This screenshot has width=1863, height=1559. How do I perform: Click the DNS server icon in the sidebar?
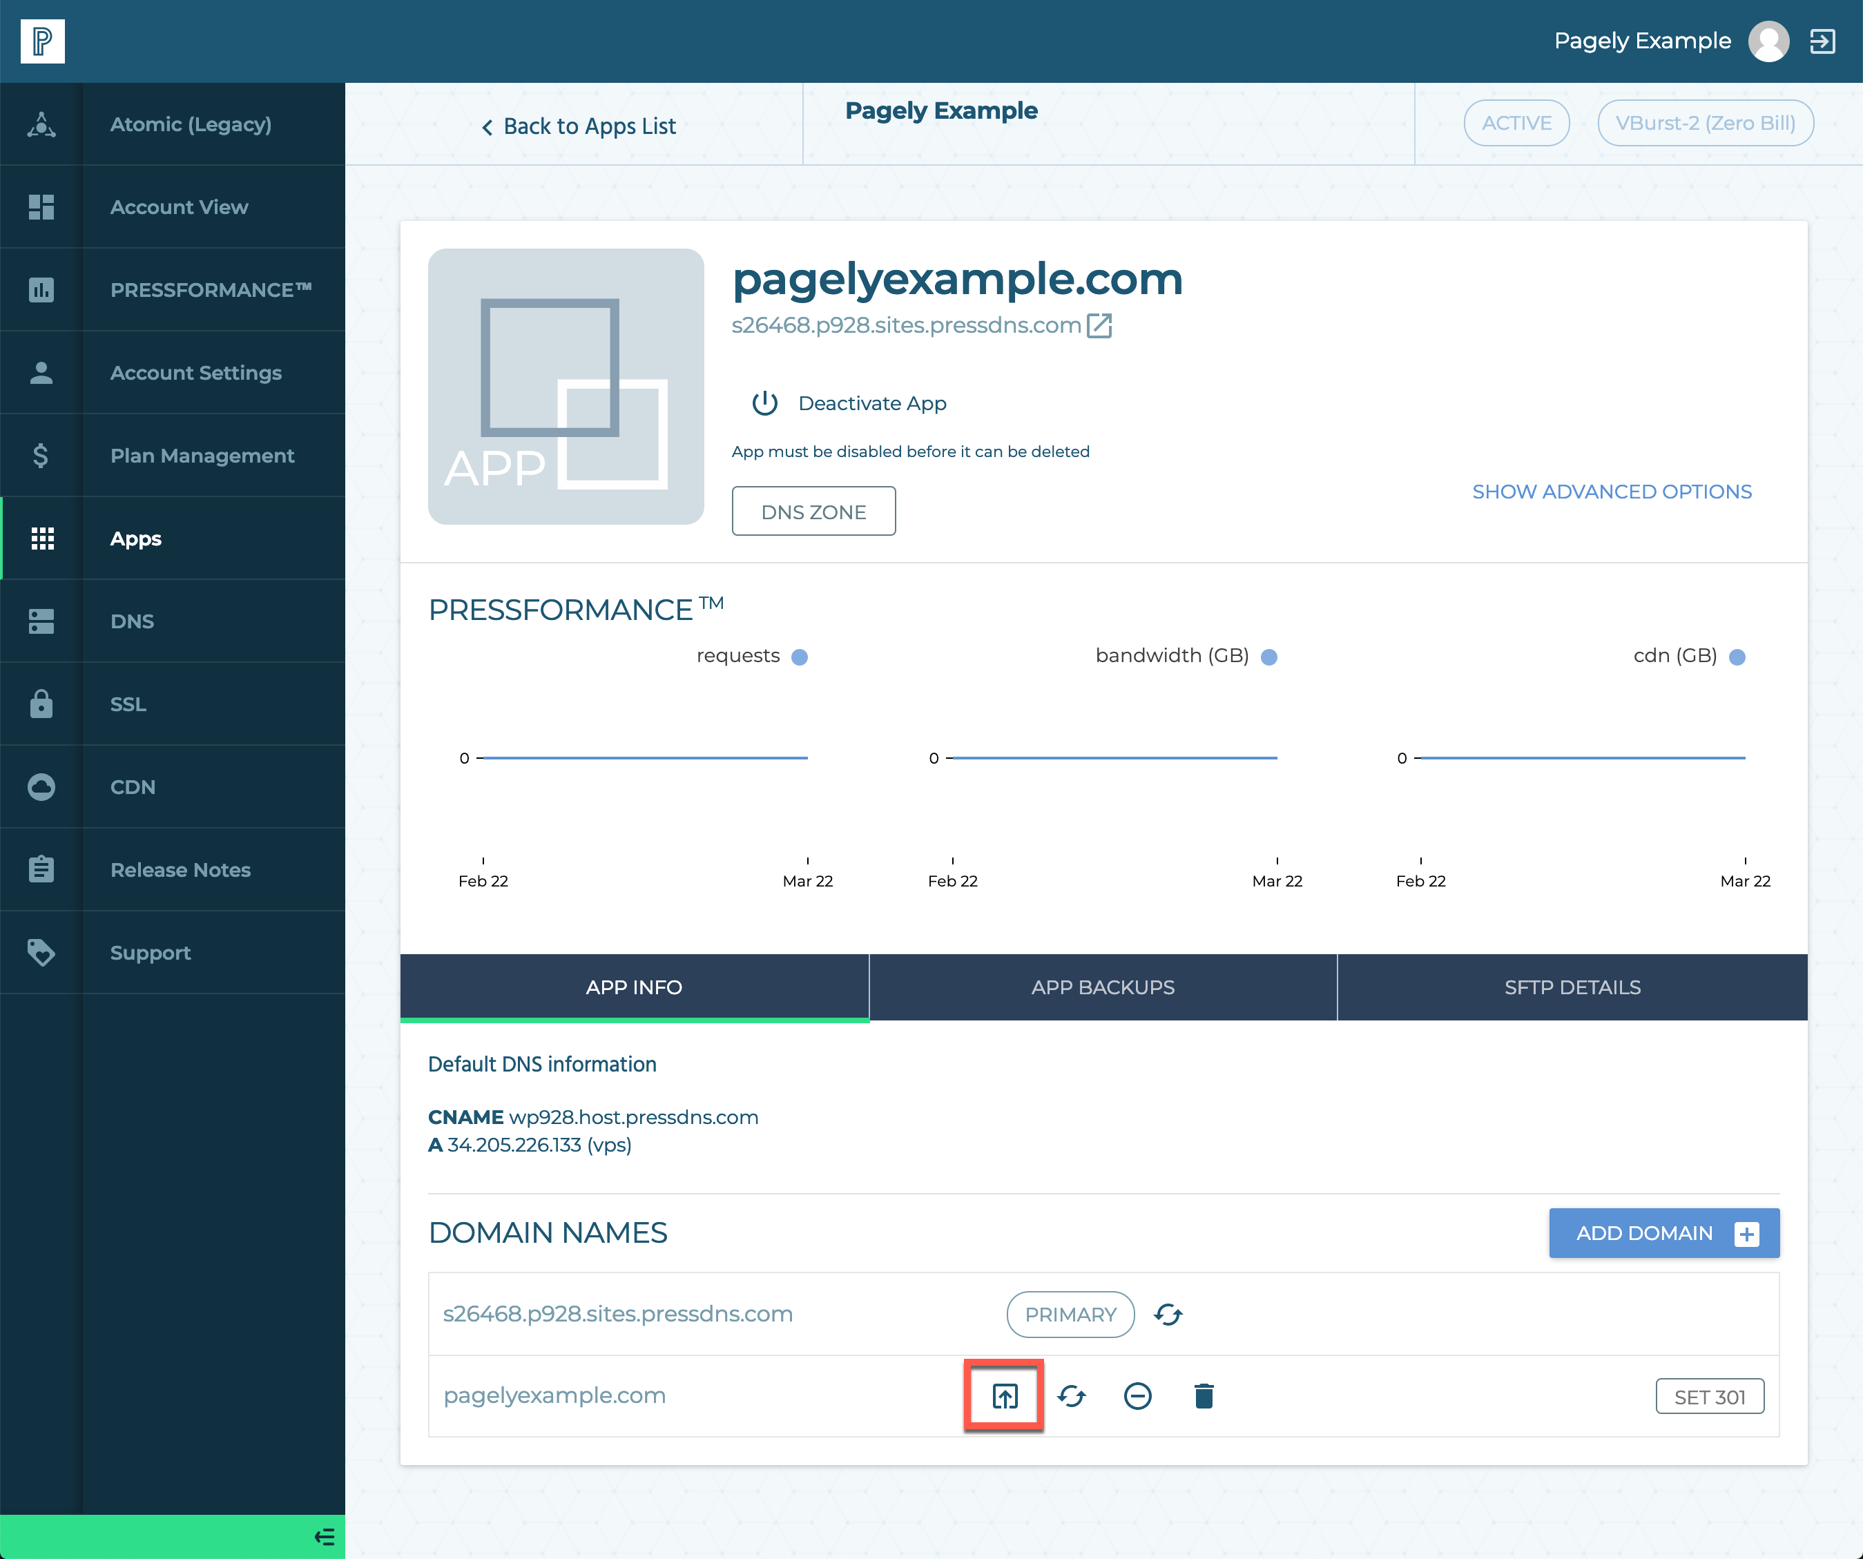(x=41, y=621)
